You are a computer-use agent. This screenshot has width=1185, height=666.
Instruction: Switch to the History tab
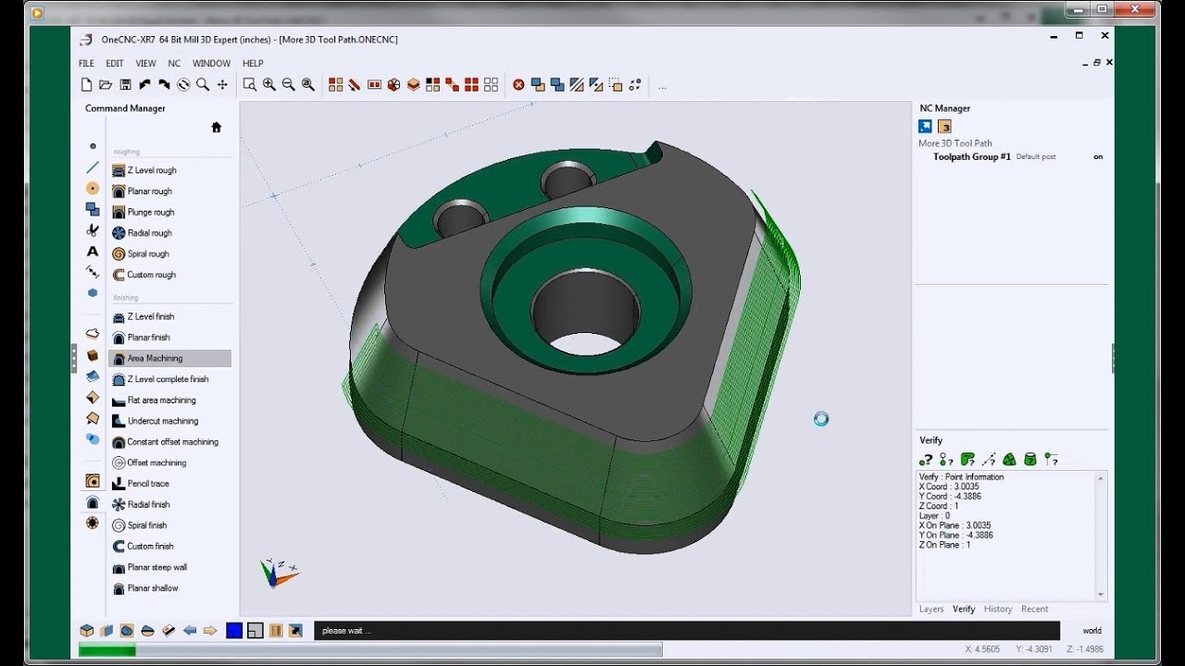(998, 609)
